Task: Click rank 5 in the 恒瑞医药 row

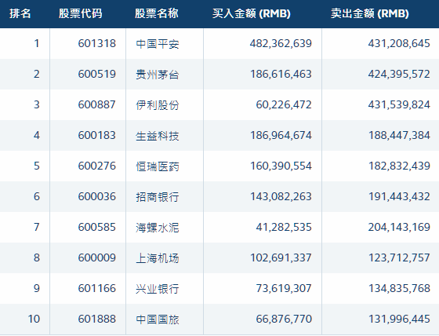Action: [x=37, y=166]
